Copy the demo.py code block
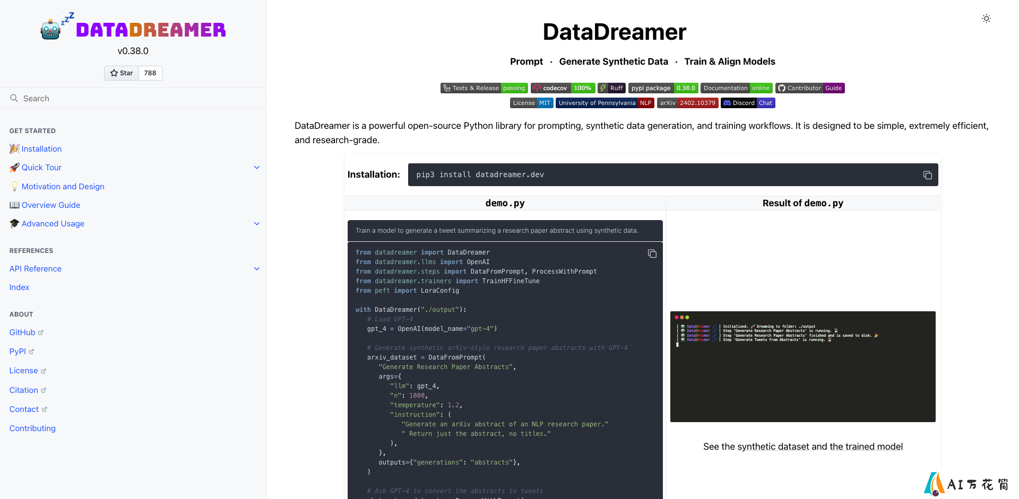The image size is (1019, 499). click(652, 253)
